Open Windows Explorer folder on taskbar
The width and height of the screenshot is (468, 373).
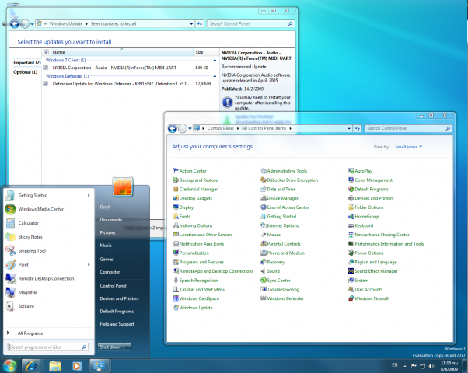coord(55,366)
